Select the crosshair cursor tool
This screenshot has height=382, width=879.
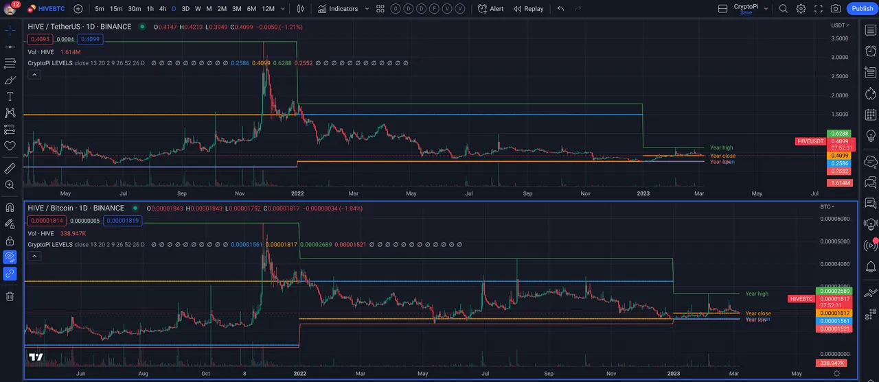[x=10, y=30]
